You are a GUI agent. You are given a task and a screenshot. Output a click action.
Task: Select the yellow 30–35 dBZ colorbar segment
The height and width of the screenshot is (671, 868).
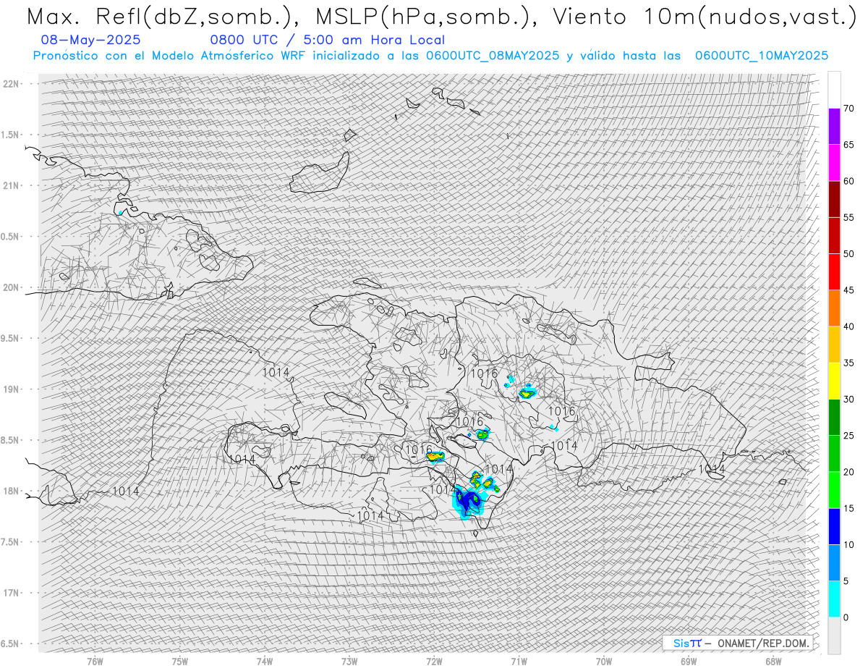(834, 381)
